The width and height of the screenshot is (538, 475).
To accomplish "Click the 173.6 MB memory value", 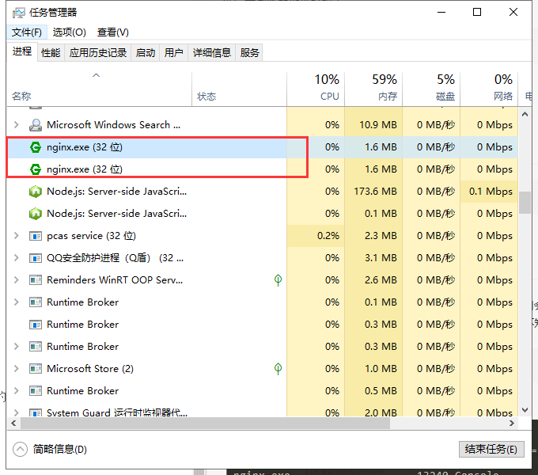I will (375, 192).
